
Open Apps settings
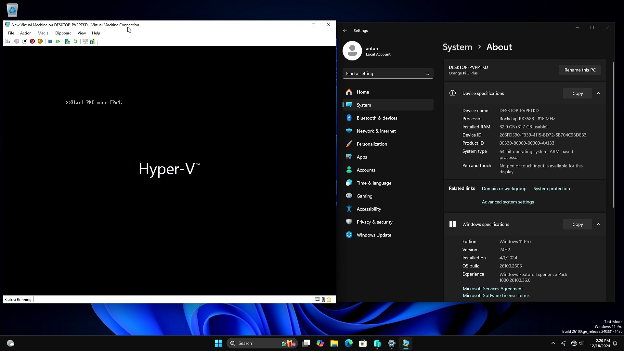coord(388,157)
